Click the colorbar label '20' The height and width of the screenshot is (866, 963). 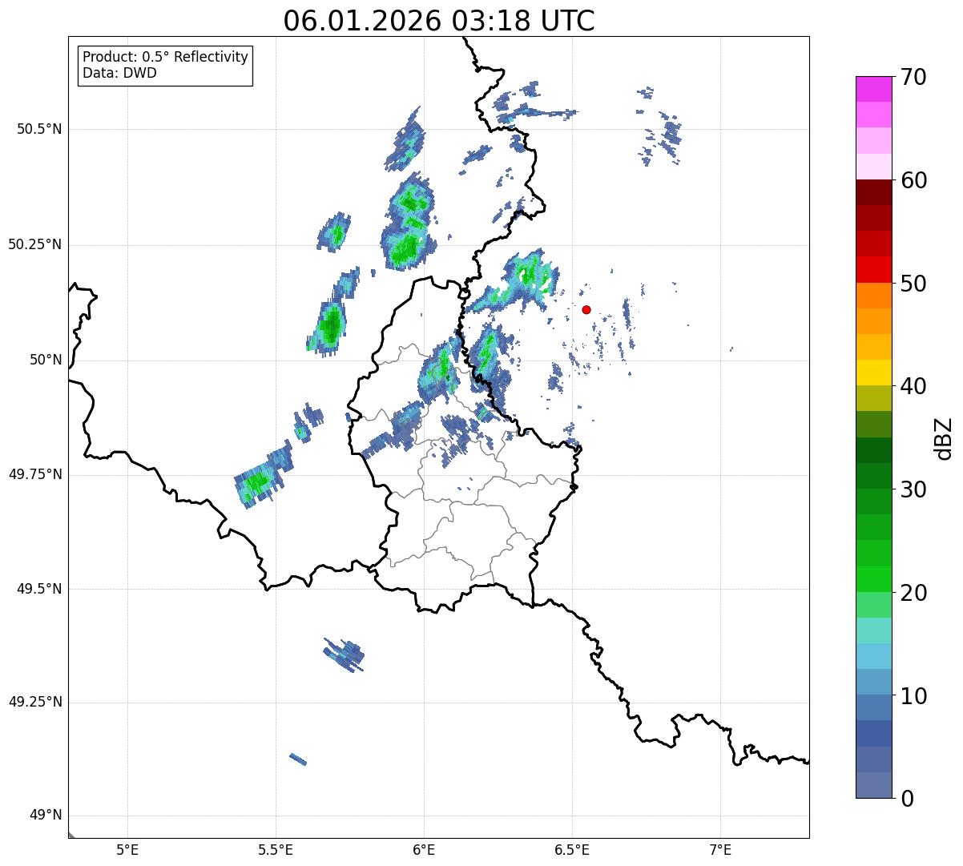913,593
